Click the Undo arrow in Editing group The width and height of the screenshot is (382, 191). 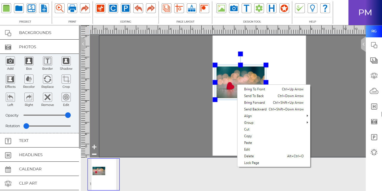point(138,8)
